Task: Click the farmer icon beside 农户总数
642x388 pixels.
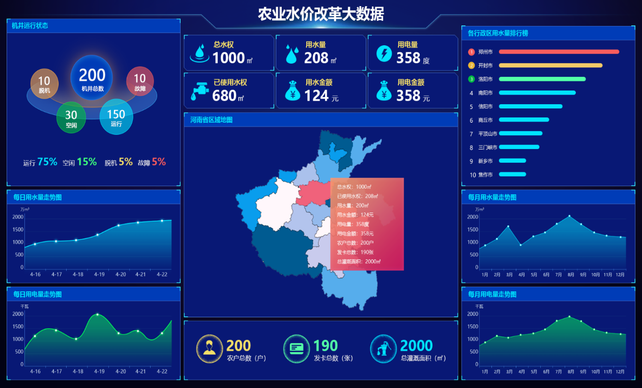Action: 211,348
